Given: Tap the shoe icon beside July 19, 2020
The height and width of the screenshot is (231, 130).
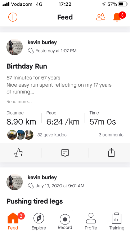Looking at the screenshot, I should [31, 186].
